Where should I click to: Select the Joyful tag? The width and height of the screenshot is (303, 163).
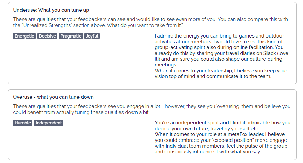click(x=92, y=36)
